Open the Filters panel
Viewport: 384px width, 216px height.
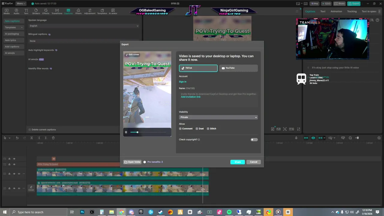(78, 11)
